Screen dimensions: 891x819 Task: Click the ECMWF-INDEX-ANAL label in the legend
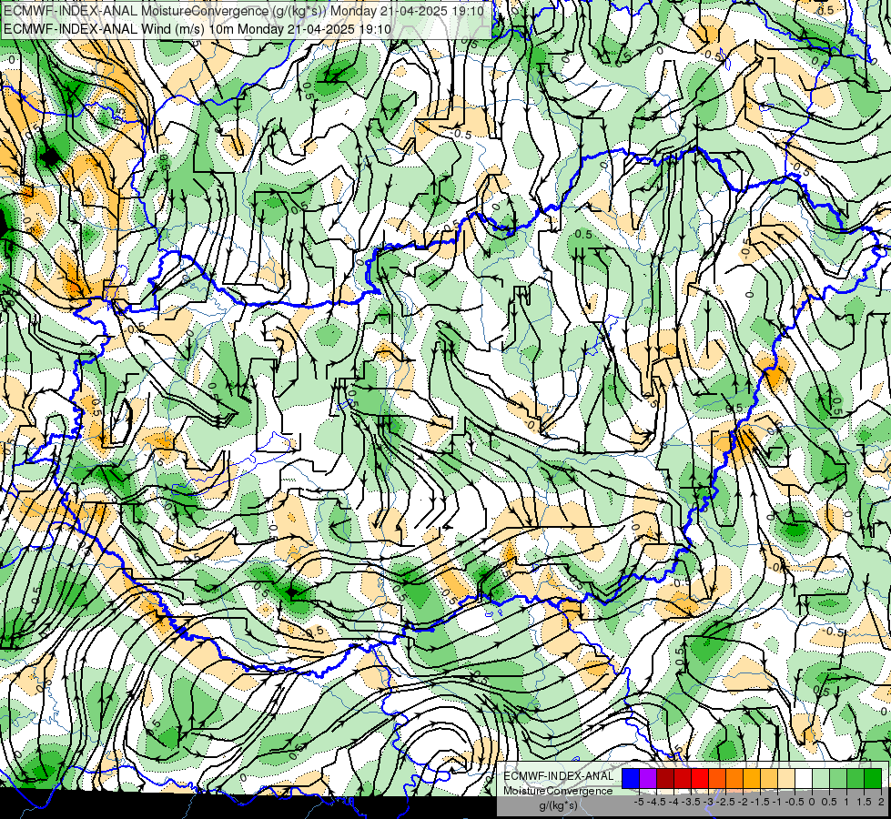pos(558,776)
